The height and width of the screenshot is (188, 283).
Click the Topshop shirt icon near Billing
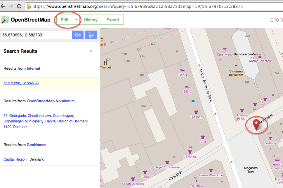pos(196,112)
